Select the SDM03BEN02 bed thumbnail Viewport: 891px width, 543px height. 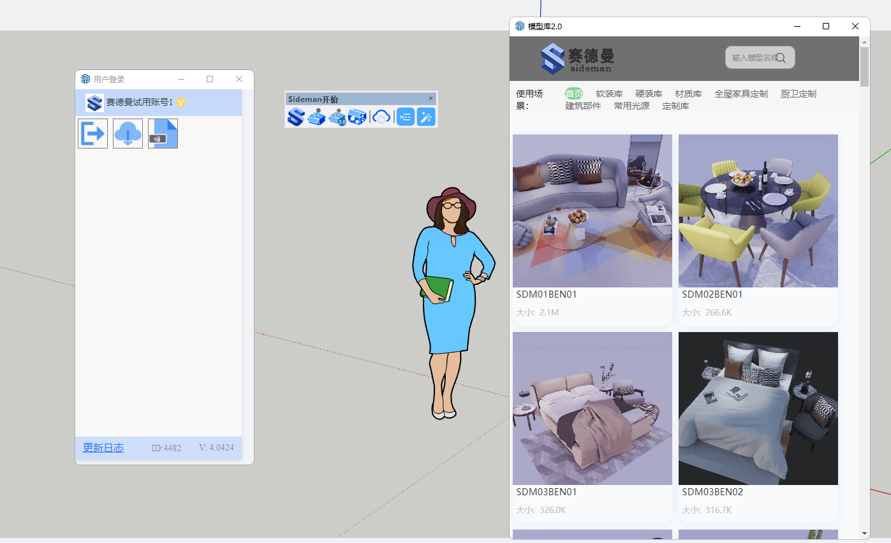(x=758, y=409)
